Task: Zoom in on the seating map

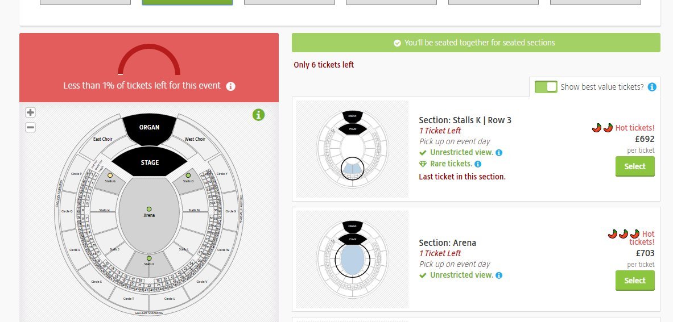Action: (x=31, y=112)
